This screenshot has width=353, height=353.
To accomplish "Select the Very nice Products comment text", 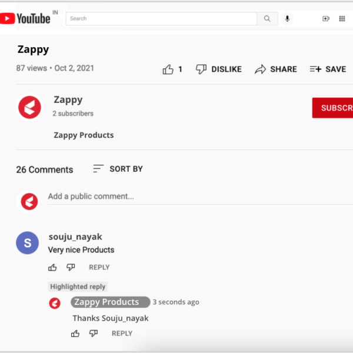I will coord(81,250).
